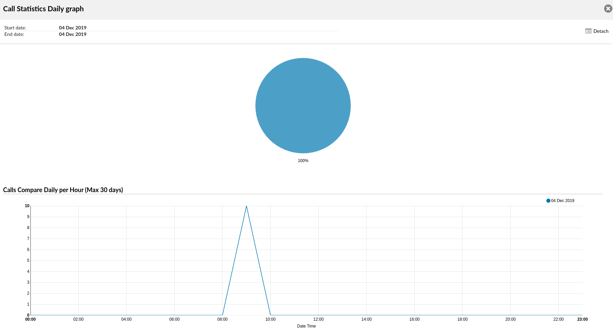Click the Detach list icon
The width and height of the screenshot is (613, 333).
(588, 31)
